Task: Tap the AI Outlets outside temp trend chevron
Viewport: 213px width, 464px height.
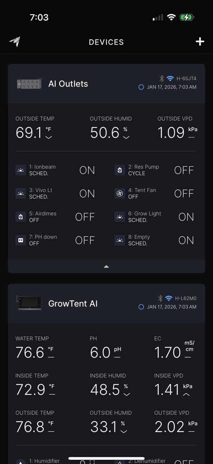Action: (49, 137)
